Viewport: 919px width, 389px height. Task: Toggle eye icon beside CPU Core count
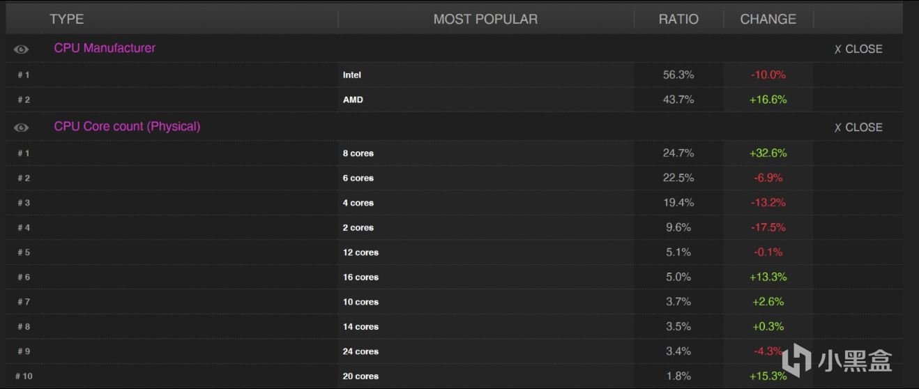22,128
